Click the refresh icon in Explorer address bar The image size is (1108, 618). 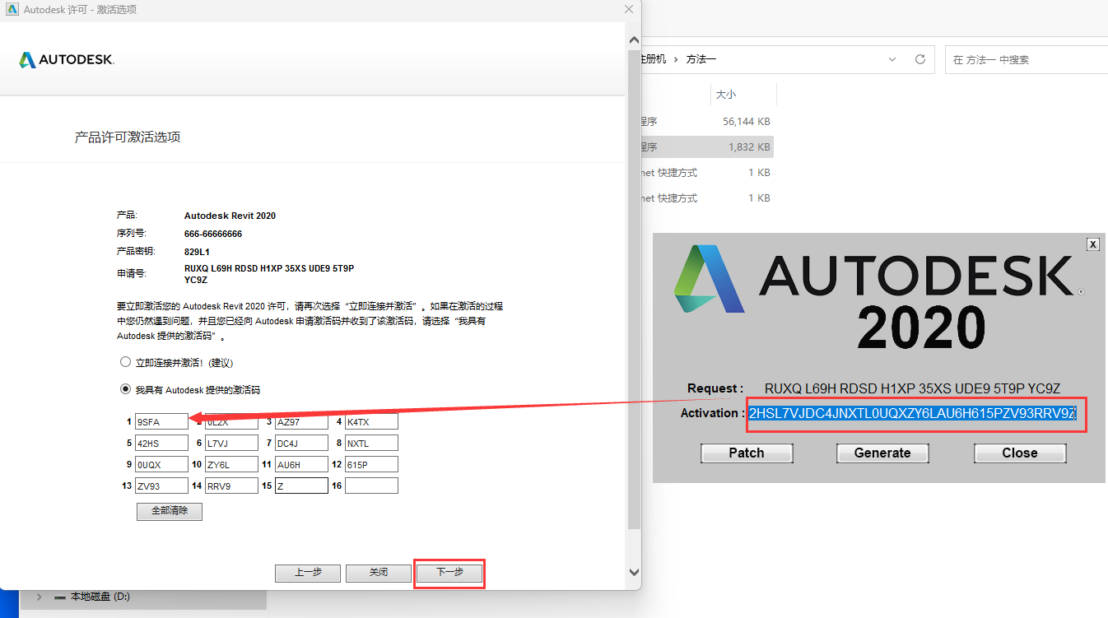coord(920,59)
